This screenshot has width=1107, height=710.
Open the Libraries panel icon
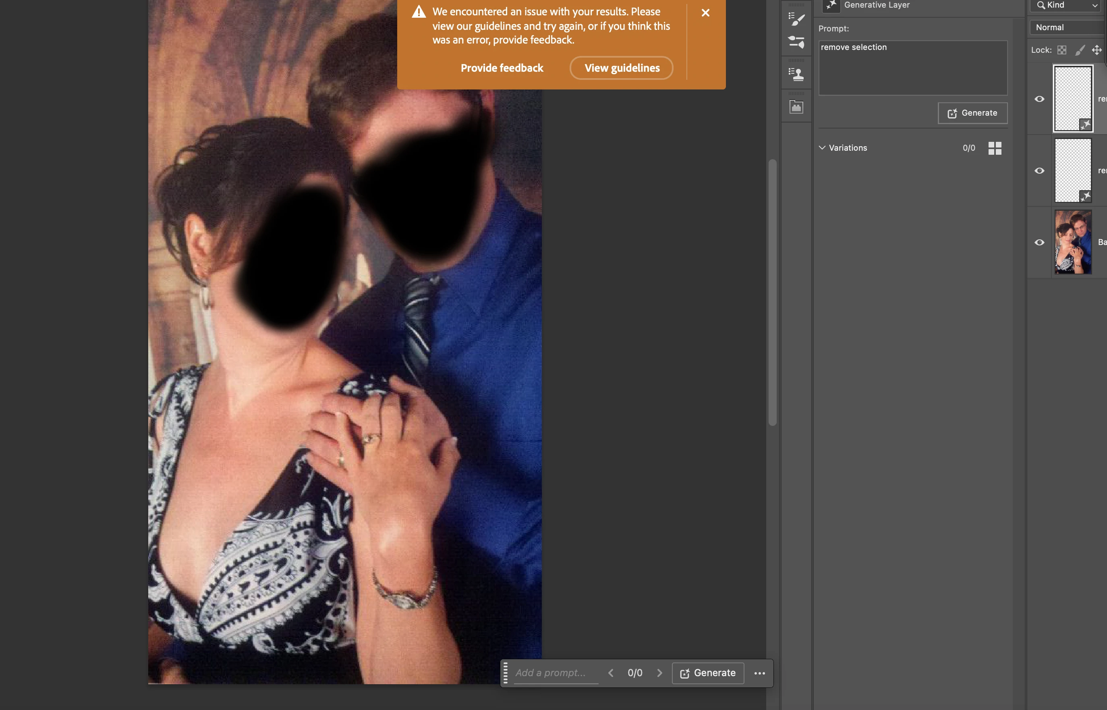pyautogui.click(x=796, y=108)
